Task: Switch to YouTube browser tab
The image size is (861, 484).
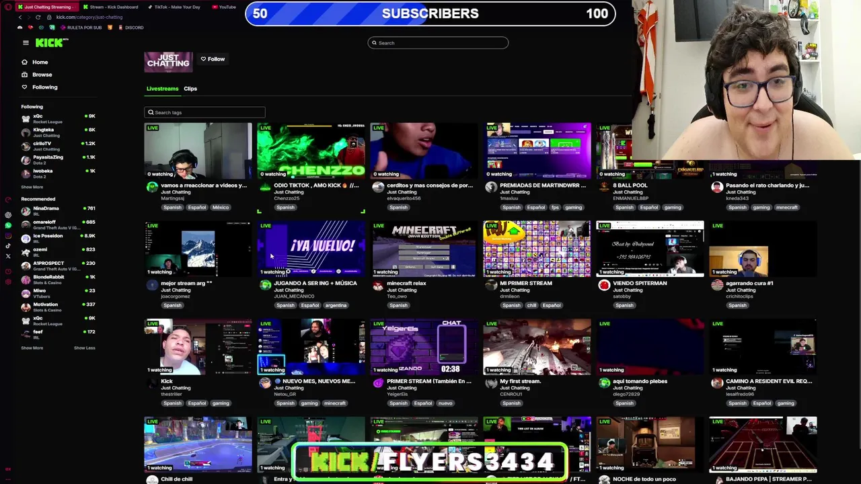Action: [225, 7]
